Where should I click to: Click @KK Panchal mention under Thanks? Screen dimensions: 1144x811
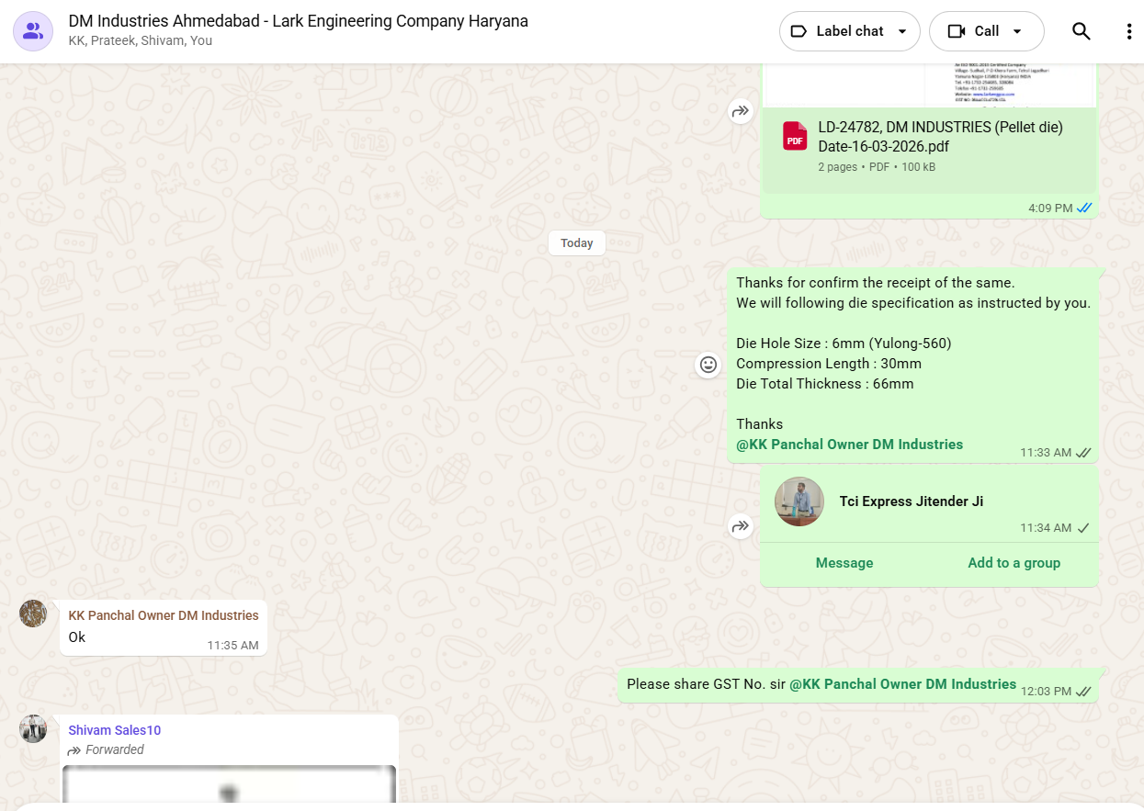(x=849, y=445)
